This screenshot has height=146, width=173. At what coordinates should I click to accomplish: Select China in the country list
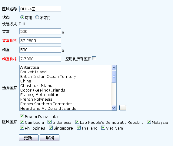[26, 81]
